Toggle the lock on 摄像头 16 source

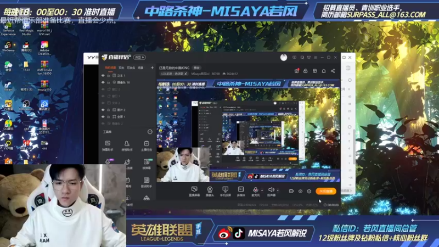click(109, 82)
